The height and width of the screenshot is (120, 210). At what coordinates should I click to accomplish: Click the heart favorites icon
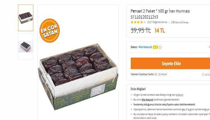(203, 75)
